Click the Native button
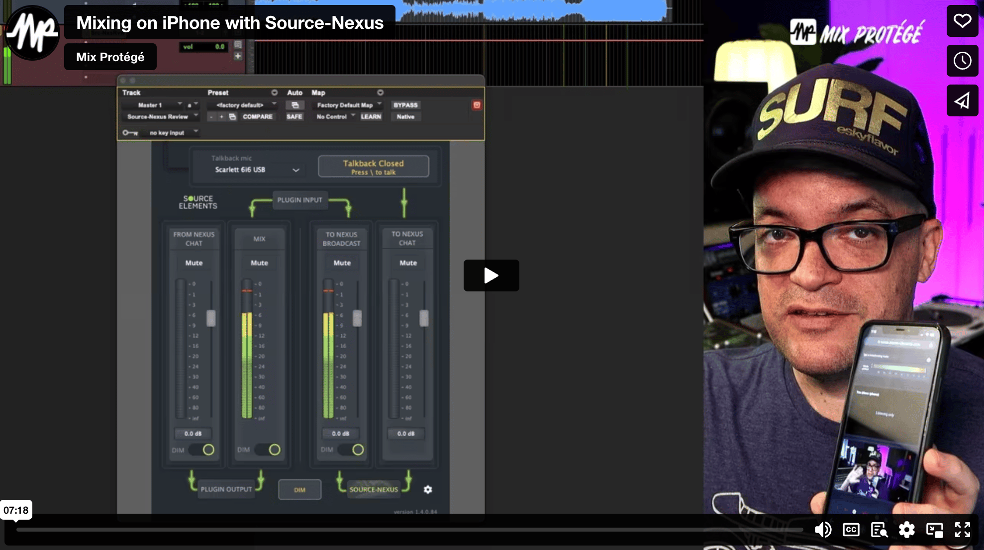984x550 pixels. [405, 116]
